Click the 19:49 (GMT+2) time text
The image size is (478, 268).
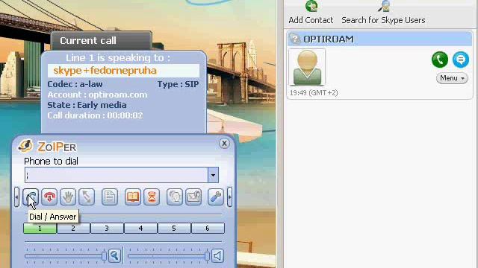pyautogui.click(x=314, y=92)
